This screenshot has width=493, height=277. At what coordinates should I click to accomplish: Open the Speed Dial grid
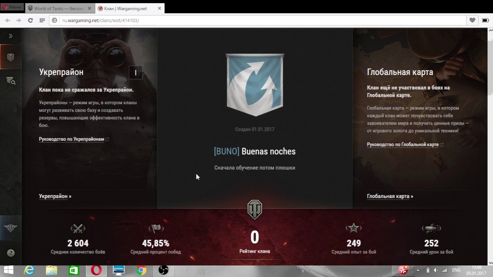coord(42,20)
